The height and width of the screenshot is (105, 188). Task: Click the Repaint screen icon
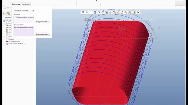pyautogui.click(x=95, y=12)
